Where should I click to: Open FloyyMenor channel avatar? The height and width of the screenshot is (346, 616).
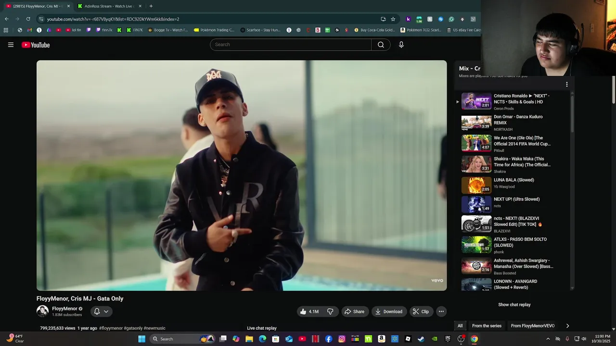tap(42, 311)
